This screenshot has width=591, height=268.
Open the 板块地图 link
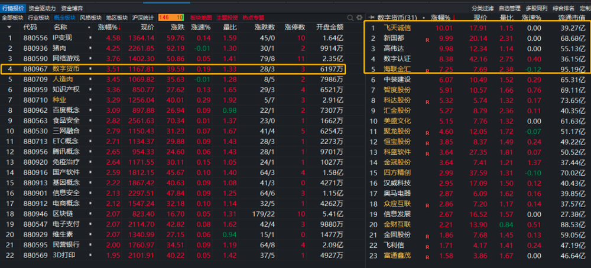click(x=200, y=18)
